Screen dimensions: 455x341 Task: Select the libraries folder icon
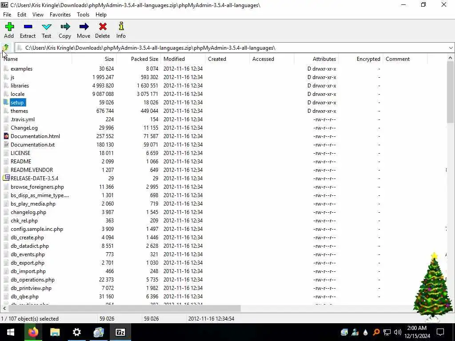click(x=6, y=86)
